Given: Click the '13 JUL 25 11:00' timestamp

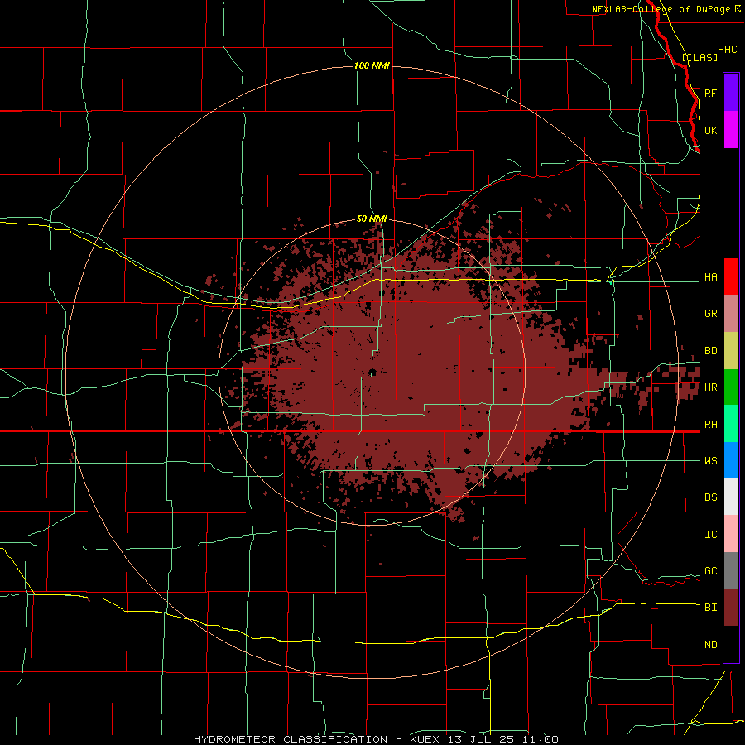Looking at the screenshot, I should (x=502, y=739).
